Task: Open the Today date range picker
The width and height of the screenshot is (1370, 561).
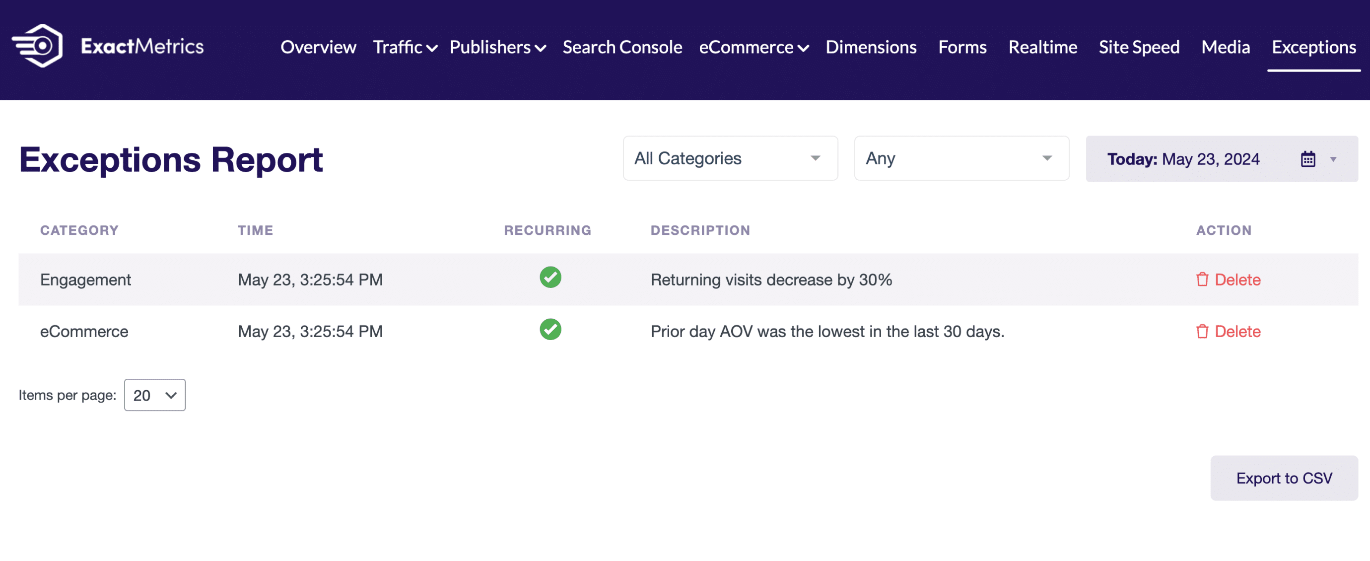Action: (1222, 158)
